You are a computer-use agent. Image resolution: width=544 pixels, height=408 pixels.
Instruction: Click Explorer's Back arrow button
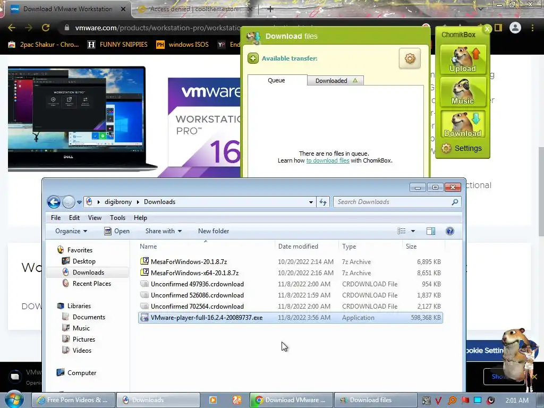[x=54, y=202]
